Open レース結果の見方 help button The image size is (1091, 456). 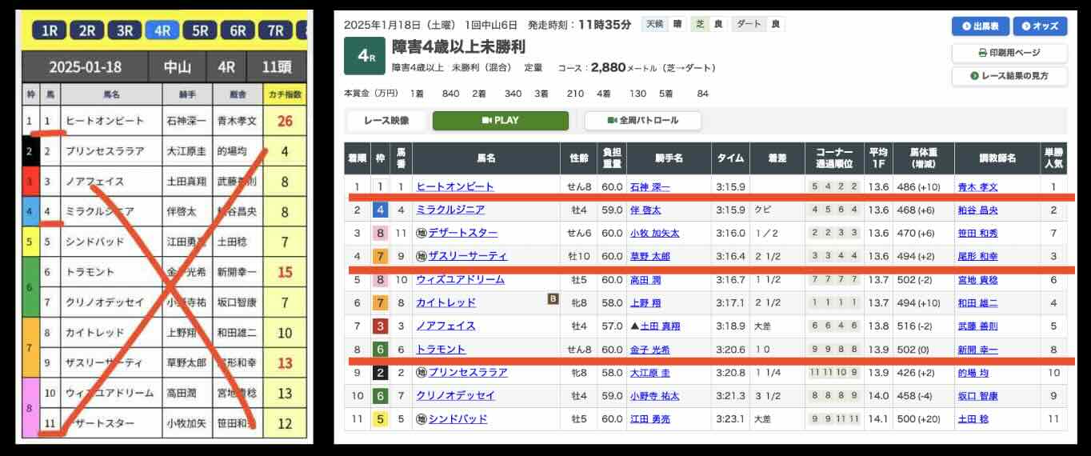click(1009, 76)
